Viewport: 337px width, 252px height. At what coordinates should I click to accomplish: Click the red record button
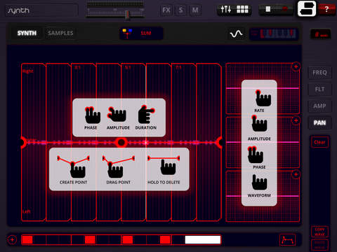pyautogui.click(x=285, y=9)
